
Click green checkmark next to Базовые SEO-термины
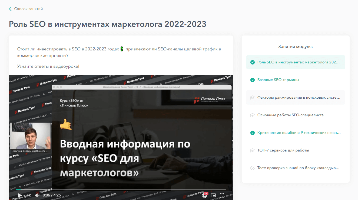pos(253,80)
